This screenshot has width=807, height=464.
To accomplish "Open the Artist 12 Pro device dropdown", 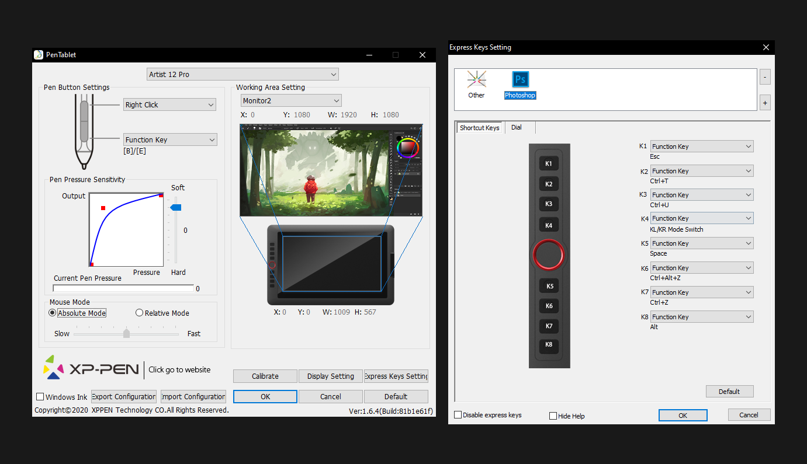I will coord(243,74).
